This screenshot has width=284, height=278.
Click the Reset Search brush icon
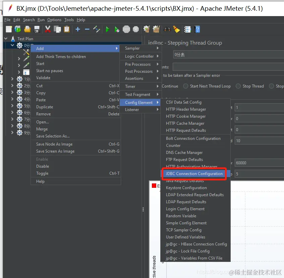[176, 29]
